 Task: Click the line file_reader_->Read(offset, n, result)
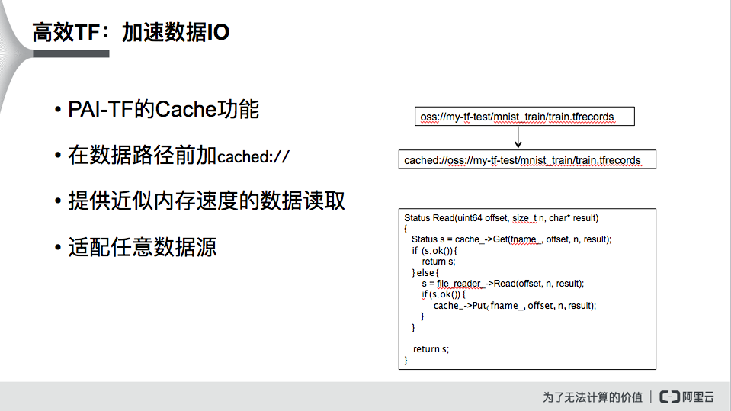pos(502,284)
